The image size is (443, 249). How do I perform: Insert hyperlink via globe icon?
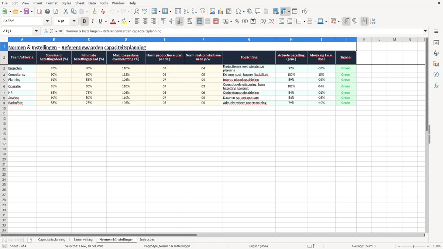pyautogui.click(x=250, y=11)
